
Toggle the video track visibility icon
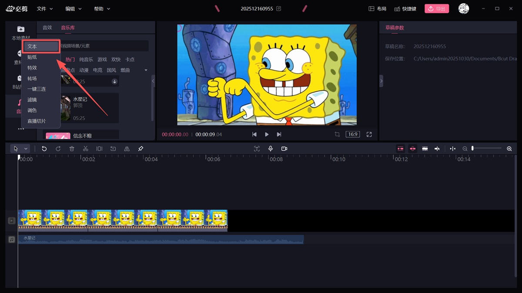[x=12, y=221]
